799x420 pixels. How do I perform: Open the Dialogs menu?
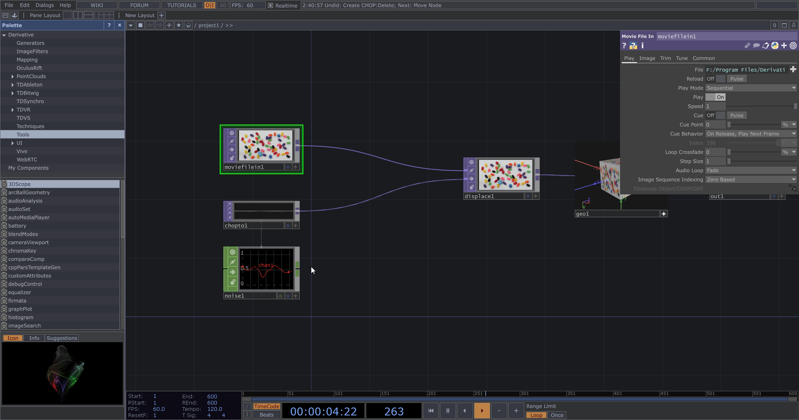coord(45,5)
